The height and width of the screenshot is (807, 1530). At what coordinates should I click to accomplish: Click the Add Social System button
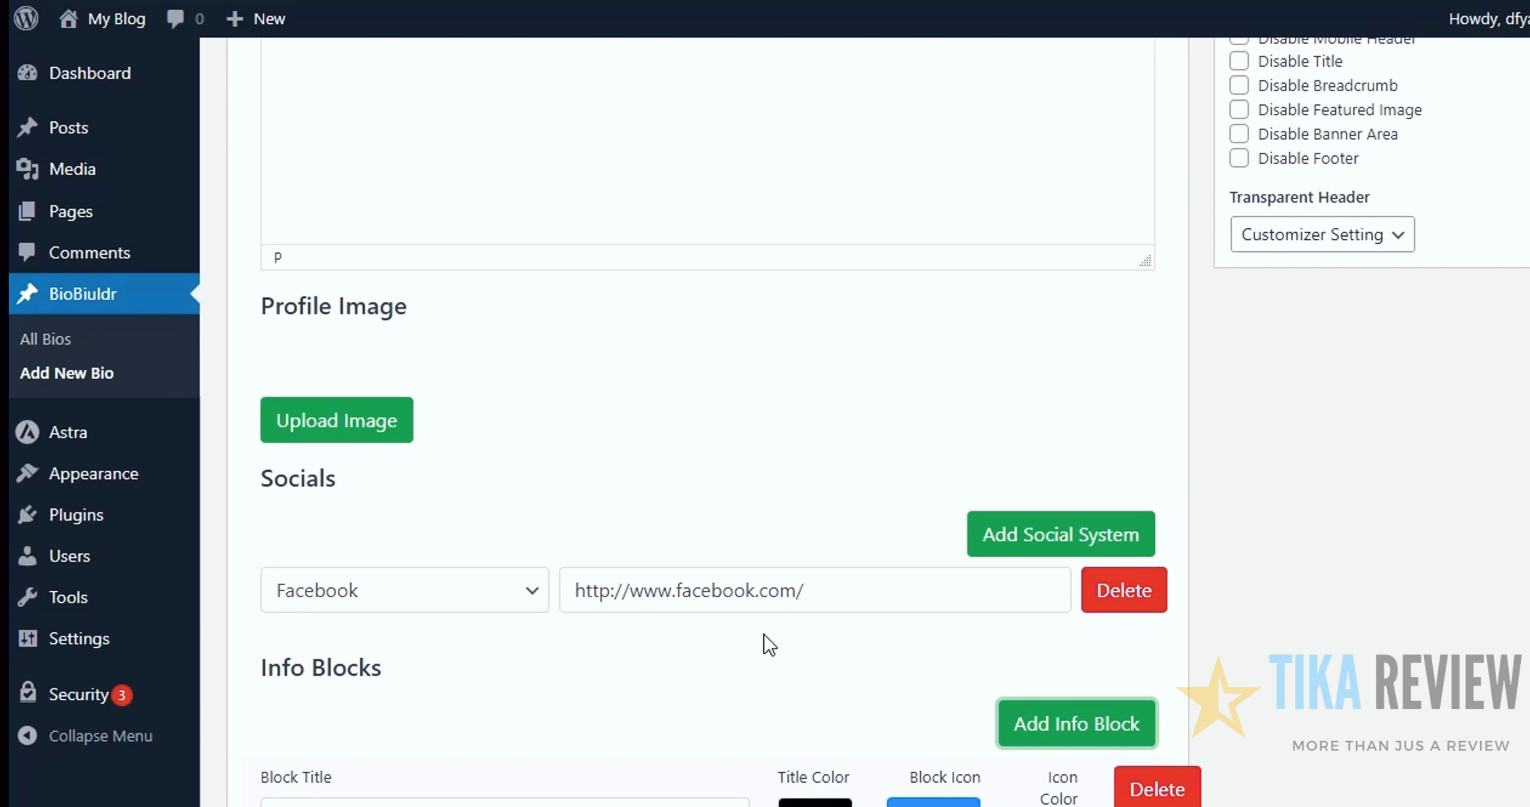[x=1061, y=534]
